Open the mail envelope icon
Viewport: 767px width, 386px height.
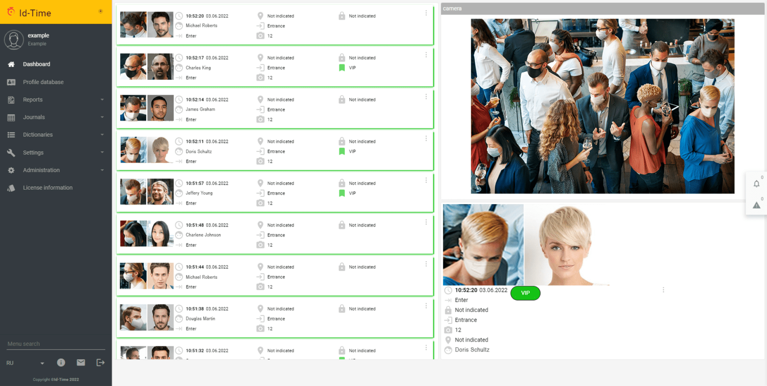coord(81,363)
